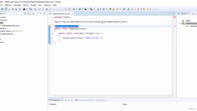Open the Navigate menu

click(17, 5)
